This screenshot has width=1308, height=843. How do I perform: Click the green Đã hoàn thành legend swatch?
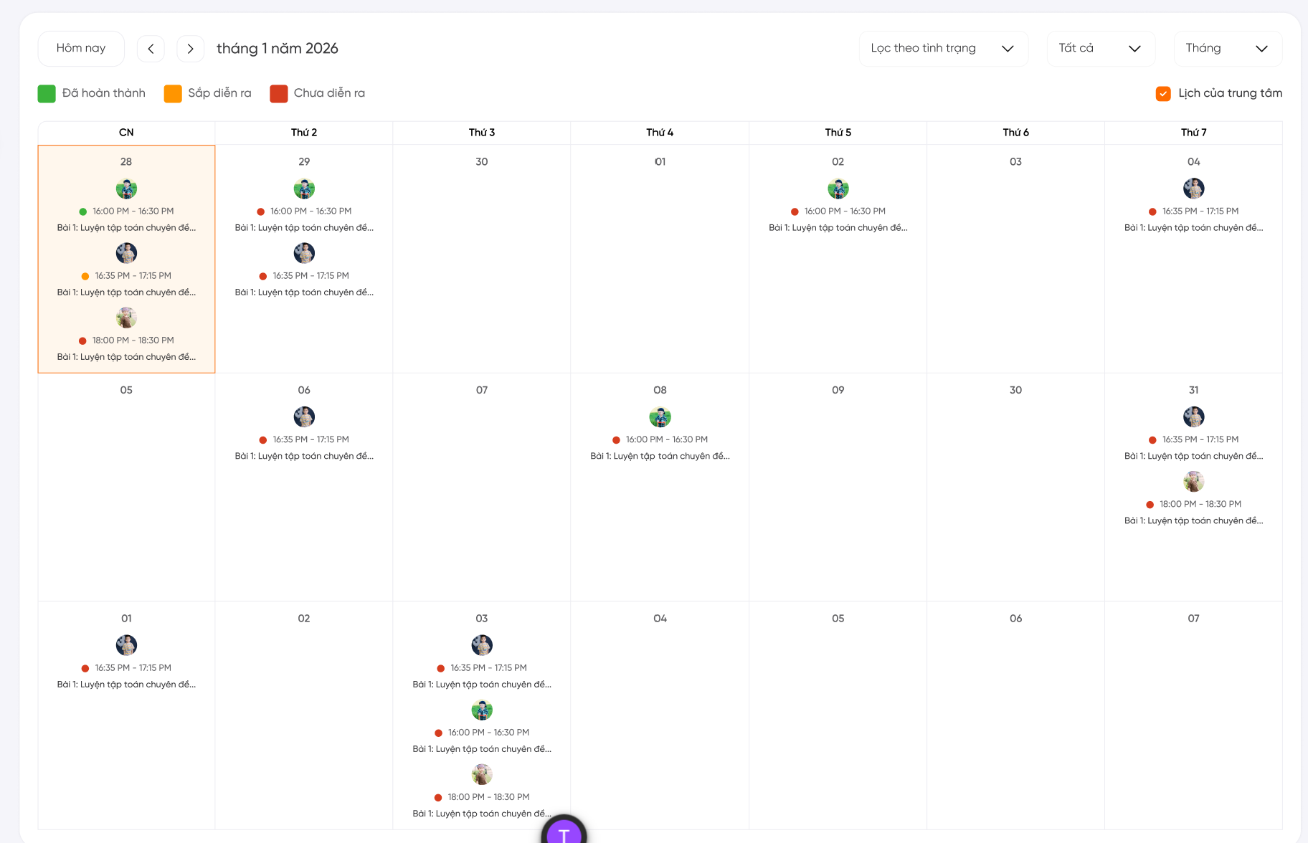(x=47, y=94)
